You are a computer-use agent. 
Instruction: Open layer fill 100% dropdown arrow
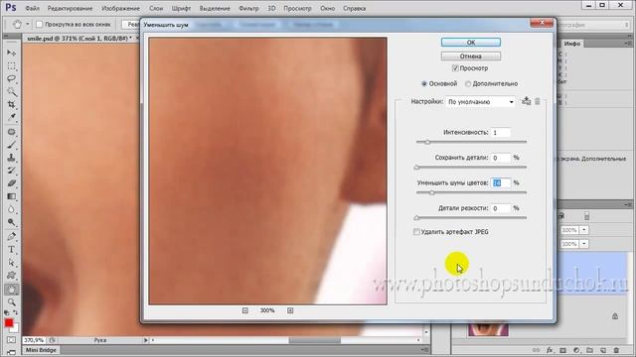coord(584,244)
